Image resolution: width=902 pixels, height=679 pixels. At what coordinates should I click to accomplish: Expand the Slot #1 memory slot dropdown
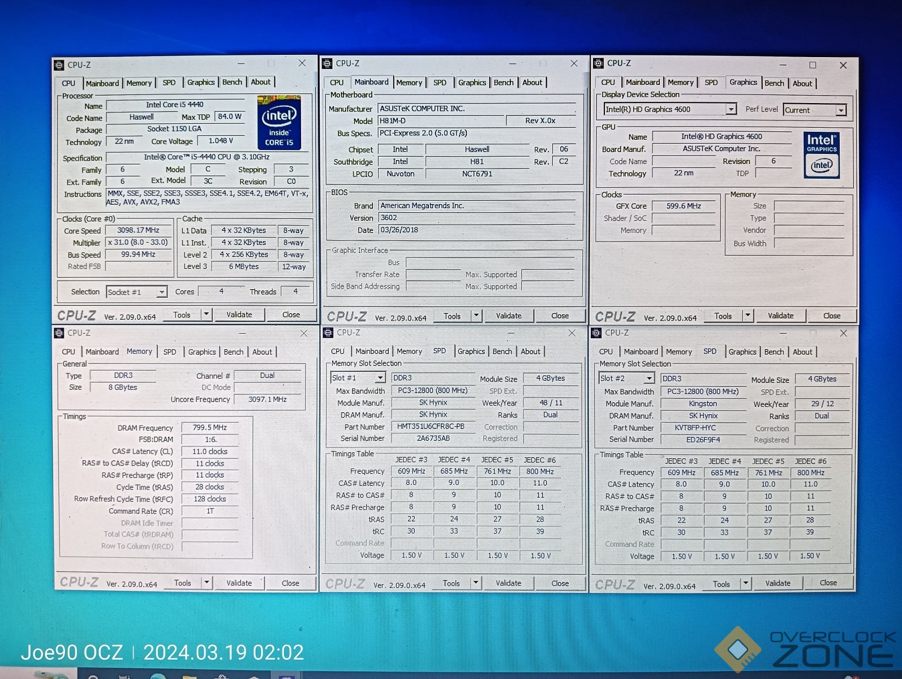pos(380,378)
